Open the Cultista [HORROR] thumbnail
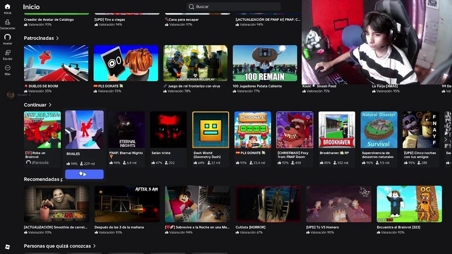 268,204
